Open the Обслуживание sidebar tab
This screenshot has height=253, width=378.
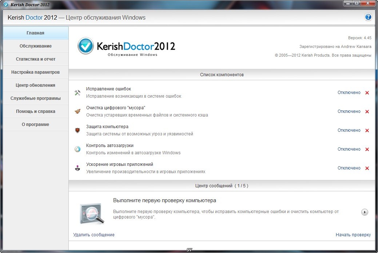tap(35, 46)
